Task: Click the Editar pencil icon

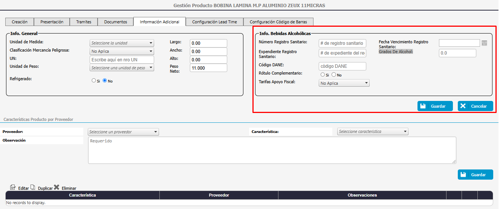Action: coord(13,188)
